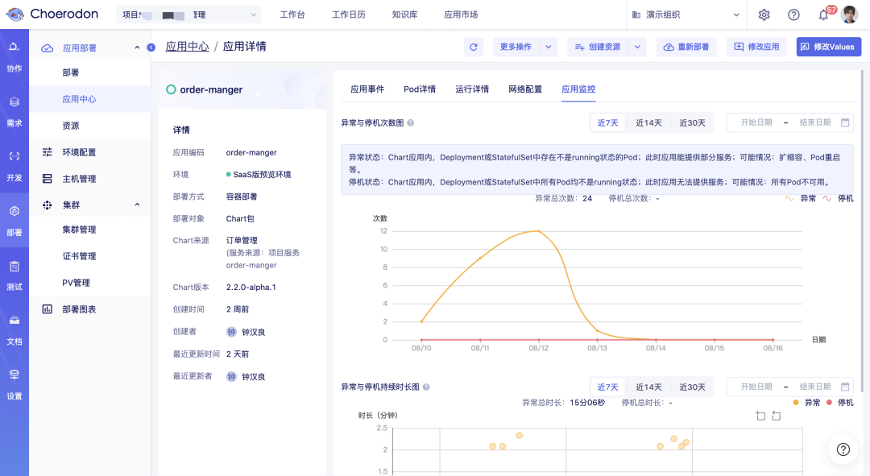
Task: Toggle the 停机 legend in count chart
Action: coord(838,199)
